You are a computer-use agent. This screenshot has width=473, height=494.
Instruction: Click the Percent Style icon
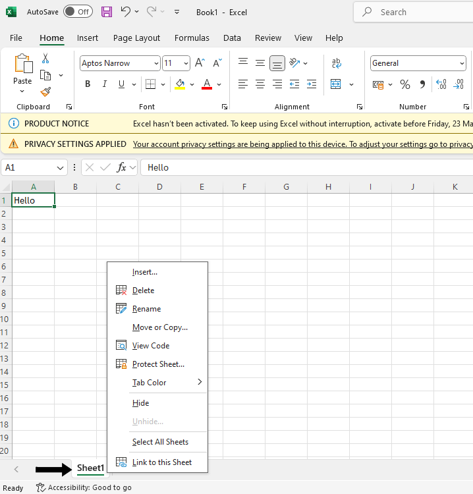coord(404,84)
